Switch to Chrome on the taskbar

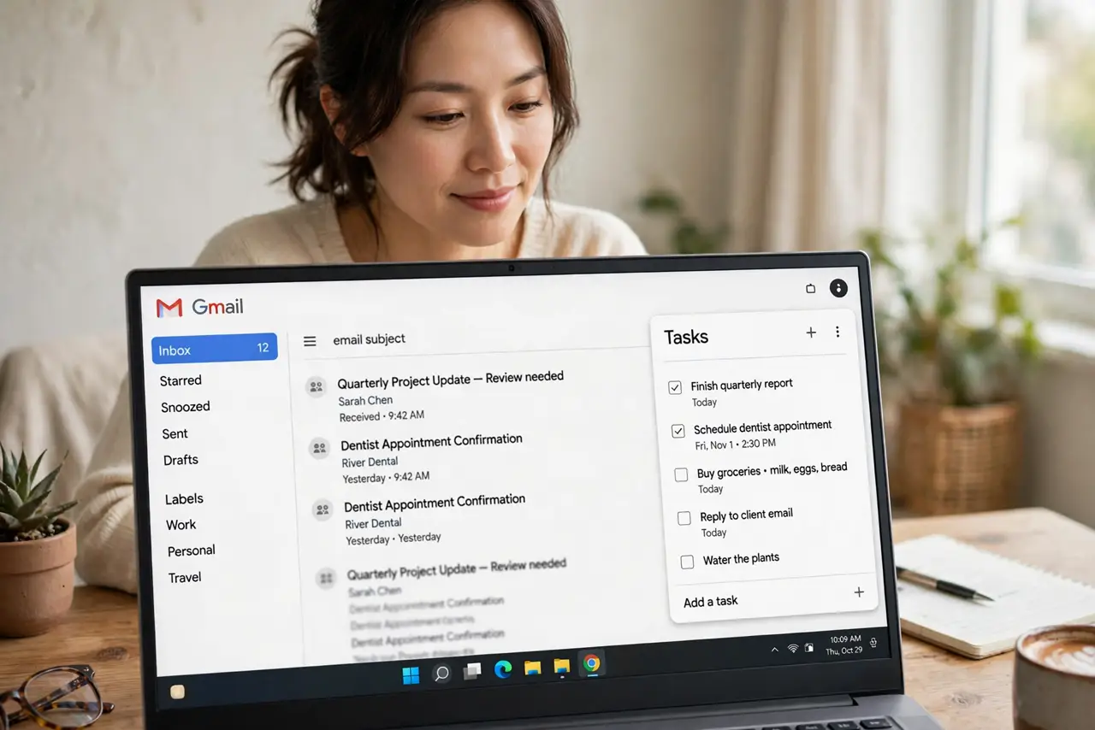coord(591,663)
